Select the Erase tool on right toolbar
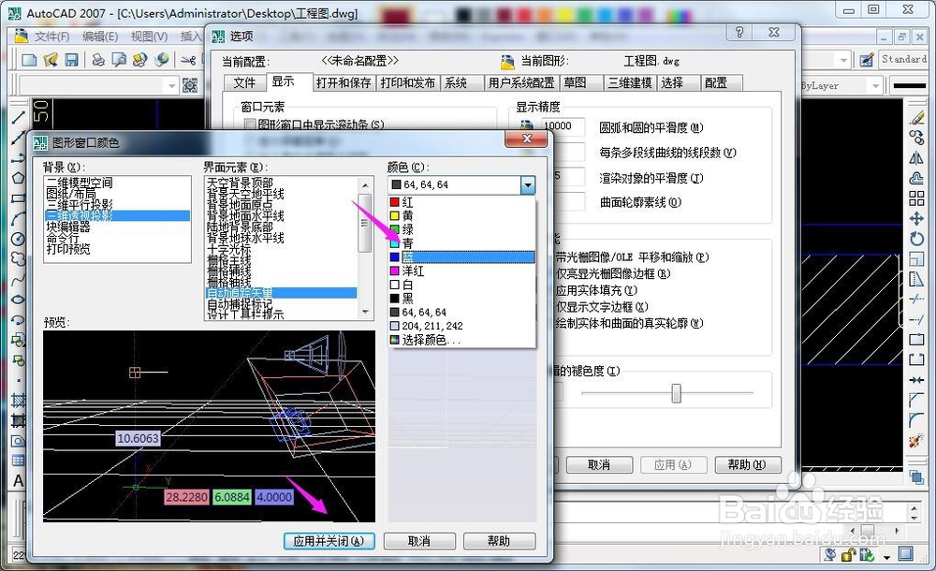936x571 pixels. [x=917, y=118]
